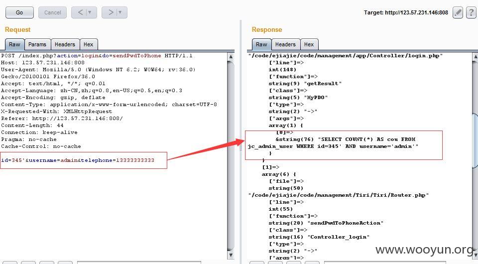The image size is (478, 264).
Task: Click the Accept-Encoding header line
Action: 53,98
